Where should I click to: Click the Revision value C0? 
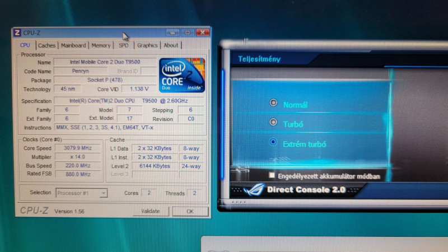point(191,119)
